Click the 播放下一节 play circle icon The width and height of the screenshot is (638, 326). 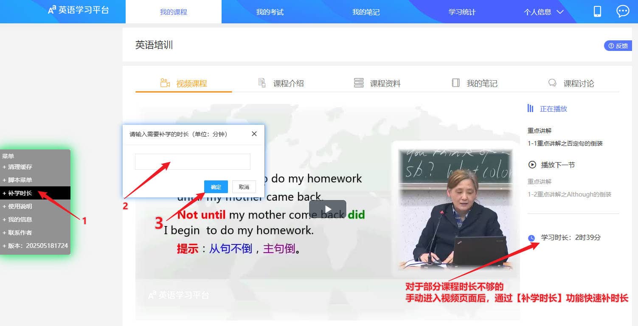tap(532, 165)
